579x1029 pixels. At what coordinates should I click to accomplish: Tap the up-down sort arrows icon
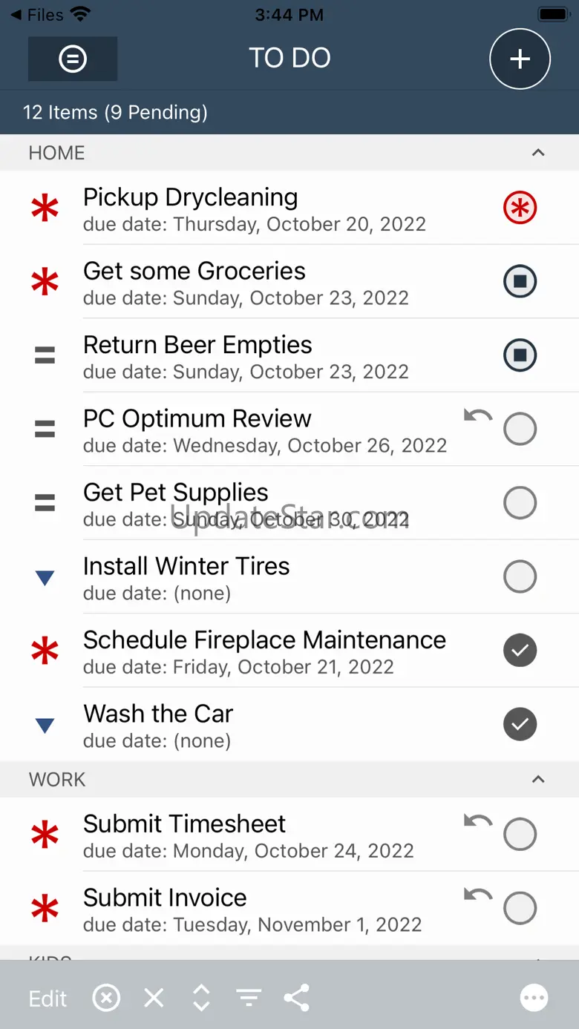(201, 999)
